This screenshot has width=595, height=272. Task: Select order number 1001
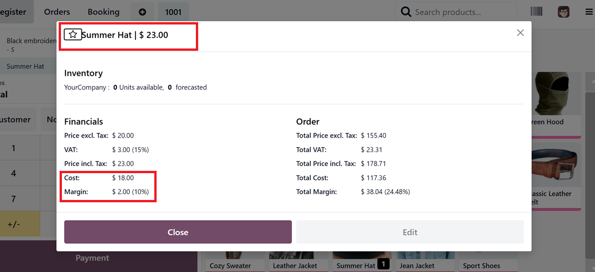173,12
